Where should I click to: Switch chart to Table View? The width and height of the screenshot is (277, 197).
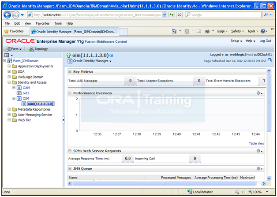click(257, 143)
